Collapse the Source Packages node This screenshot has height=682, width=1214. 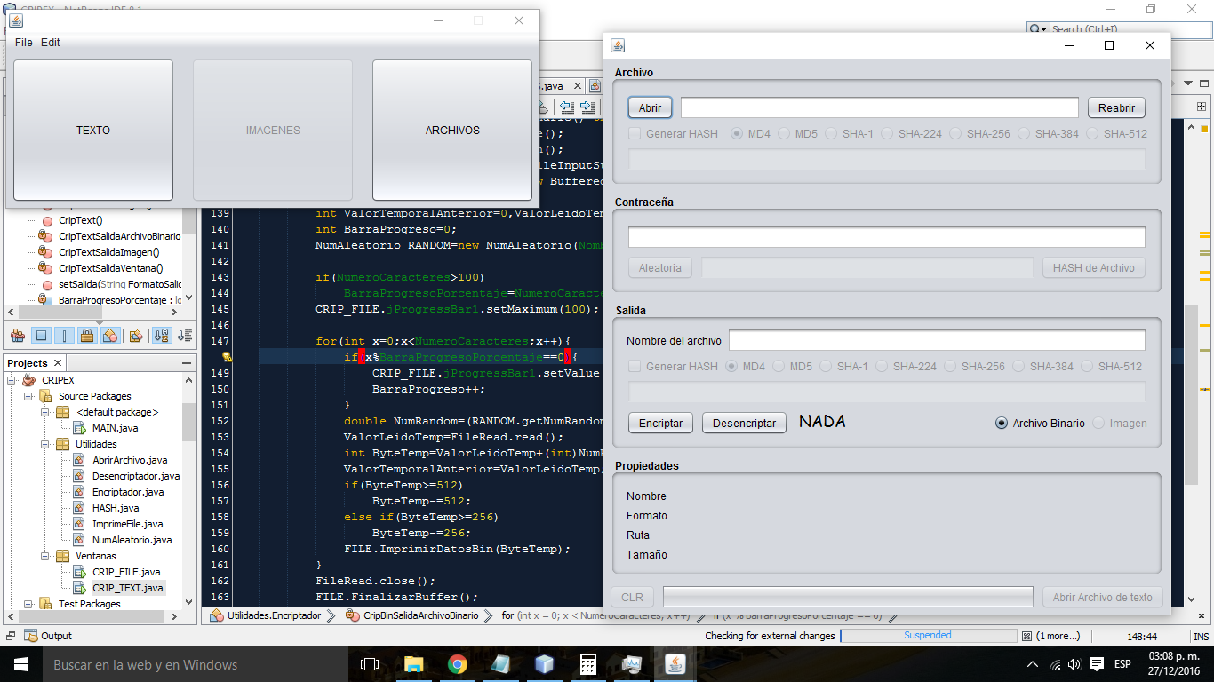click(28, 396)
